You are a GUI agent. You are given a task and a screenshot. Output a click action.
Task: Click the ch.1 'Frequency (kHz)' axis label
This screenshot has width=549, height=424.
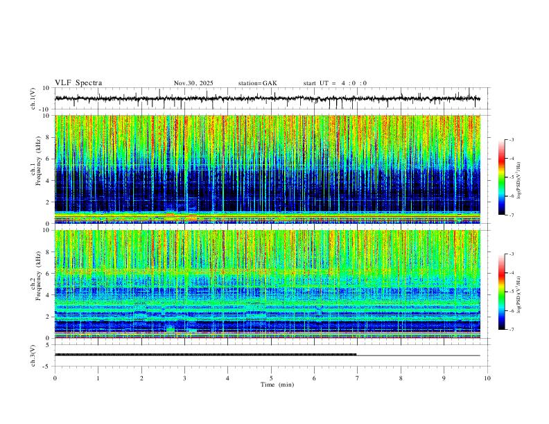pos(39,161)
